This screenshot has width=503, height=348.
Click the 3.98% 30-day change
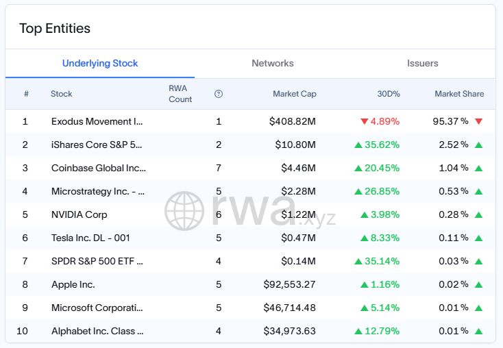380,214
